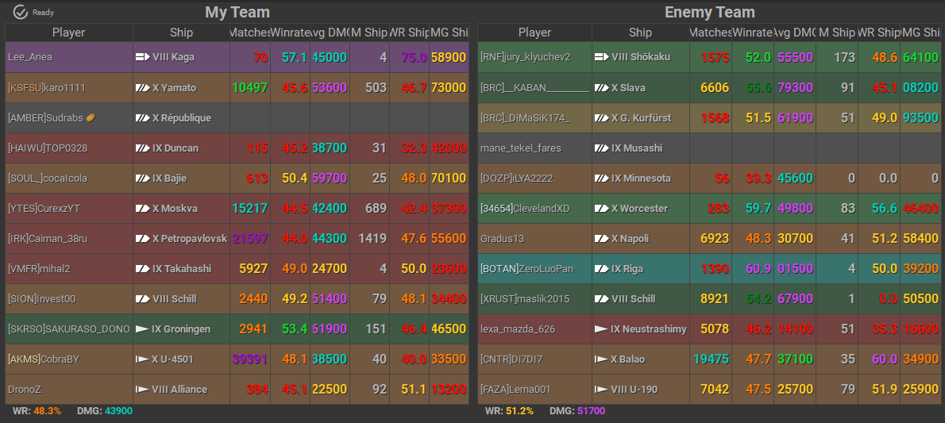Click the Enemy Team Matches column header
Screen dimensions: 945x423
[709, 33]
